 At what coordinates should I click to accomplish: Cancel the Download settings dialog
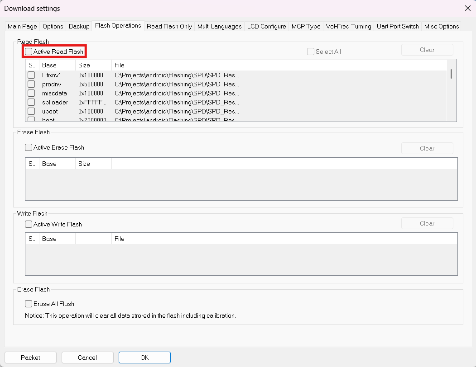(87, 358)
